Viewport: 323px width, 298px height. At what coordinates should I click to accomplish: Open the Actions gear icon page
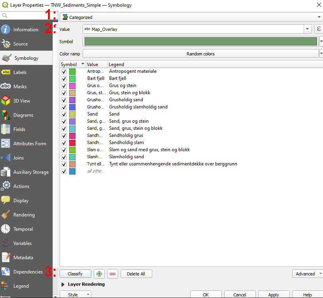6,186
